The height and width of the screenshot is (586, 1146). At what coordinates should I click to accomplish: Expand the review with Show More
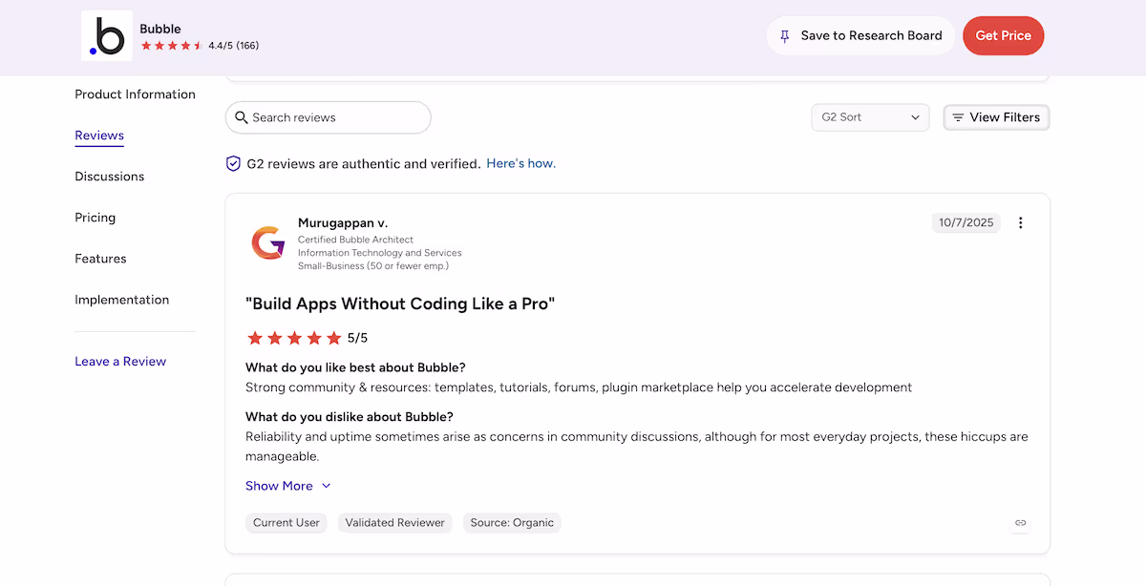[288, 486]
